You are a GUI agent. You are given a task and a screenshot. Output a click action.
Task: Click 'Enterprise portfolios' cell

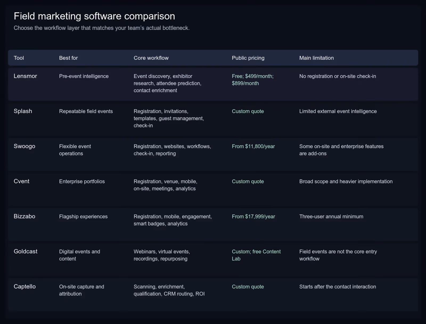point(82,181)
